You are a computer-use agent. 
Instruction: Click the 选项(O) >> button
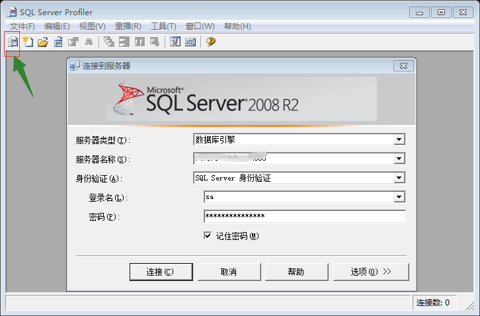371,272
